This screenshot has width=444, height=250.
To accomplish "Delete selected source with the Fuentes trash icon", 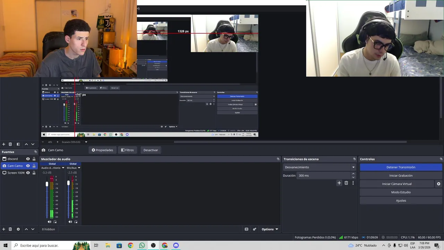I will pyautogui.click(x=10, y=229).
